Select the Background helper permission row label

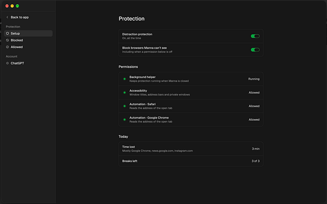coord(142,77)
